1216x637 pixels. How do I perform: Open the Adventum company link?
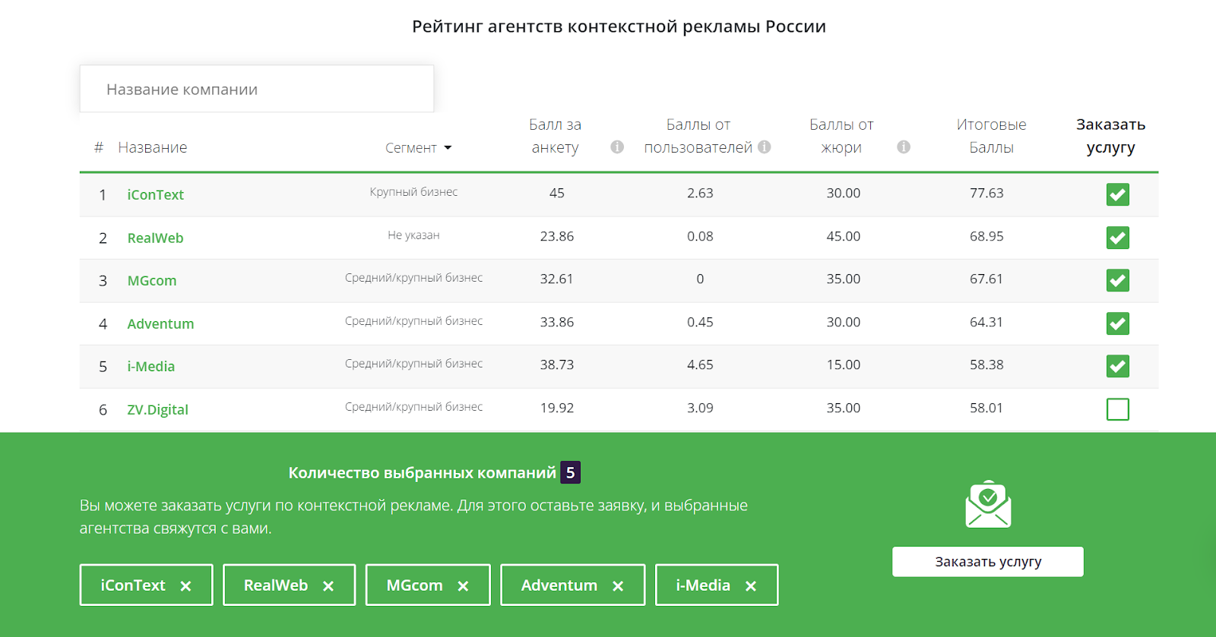click(160, 324)
